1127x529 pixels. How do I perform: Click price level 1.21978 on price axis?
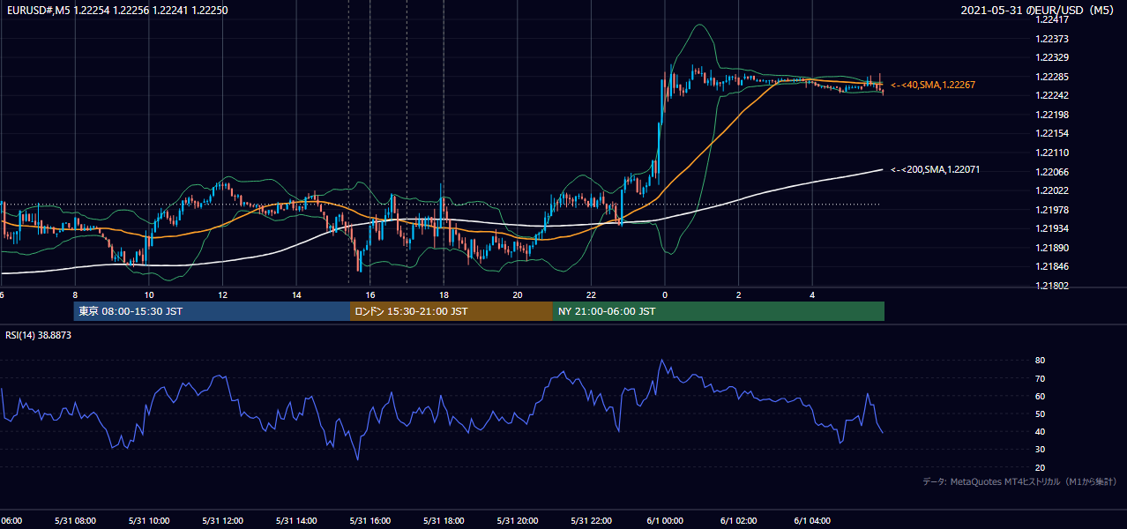(1054, 210)
